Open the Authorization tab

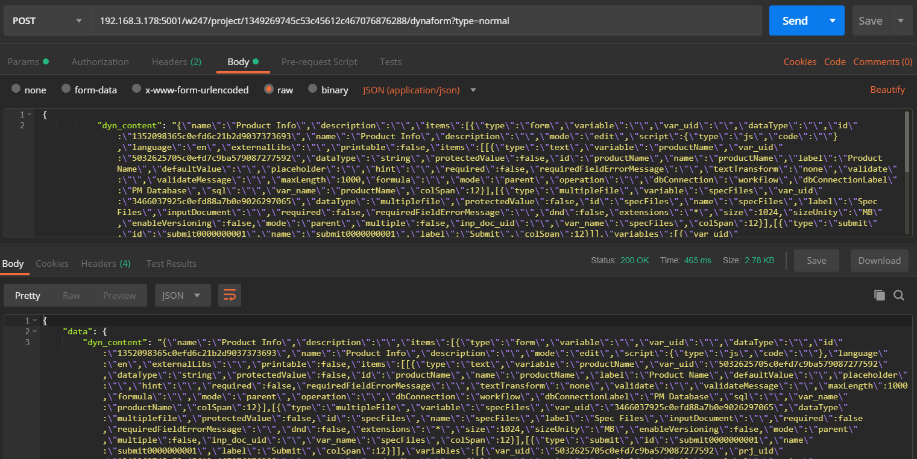click(x=100, y=61)
